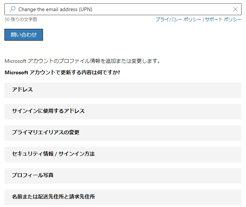246x207 pixels.
Task: Click the separator between the two policy links
Action: tap(203, 20)
